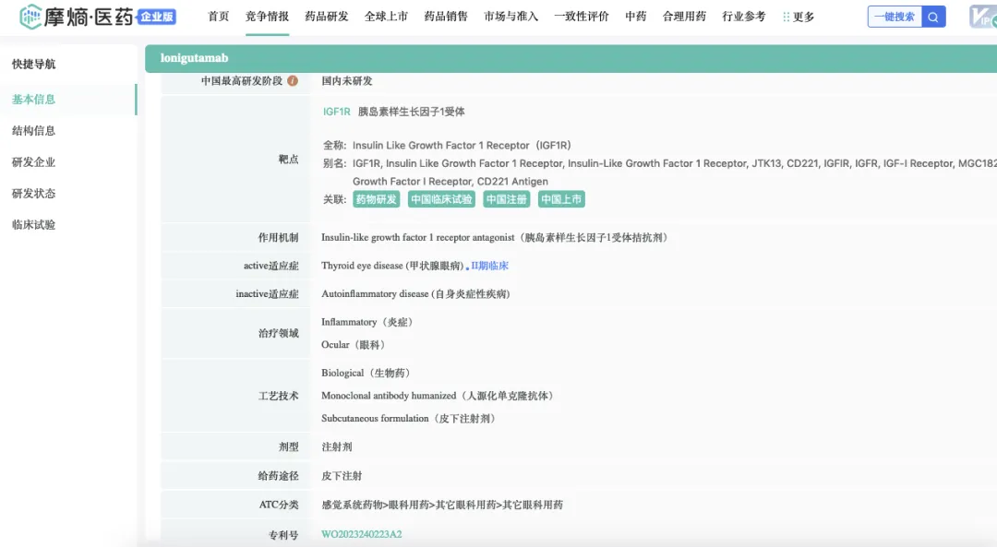Open the VIP badge icon
This screenshot has width=997, height=547.
click(982, 17)
